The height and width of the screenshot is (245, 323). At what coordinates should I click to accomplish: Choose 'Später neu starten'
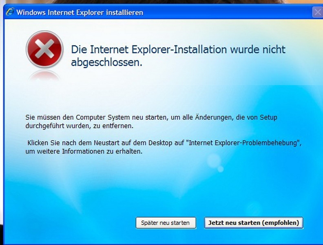tap(166, 223)
